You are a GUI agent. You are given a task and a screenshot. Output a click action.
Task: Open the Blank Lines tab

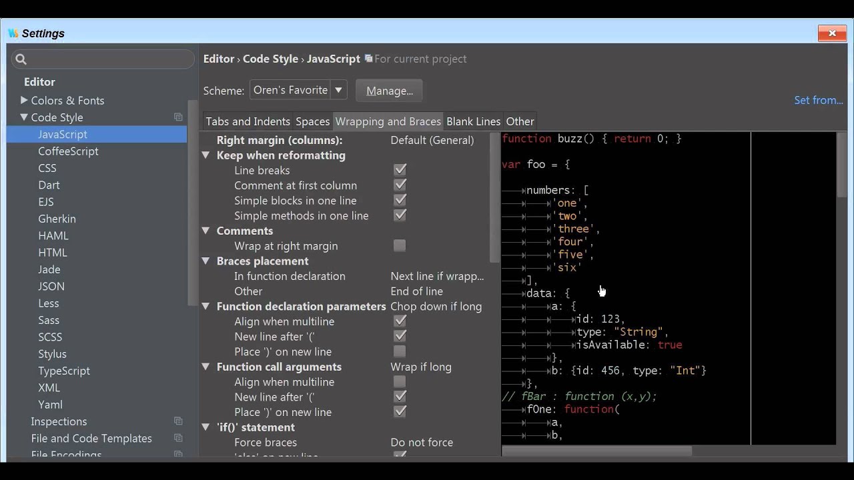(x=473, y=121)
